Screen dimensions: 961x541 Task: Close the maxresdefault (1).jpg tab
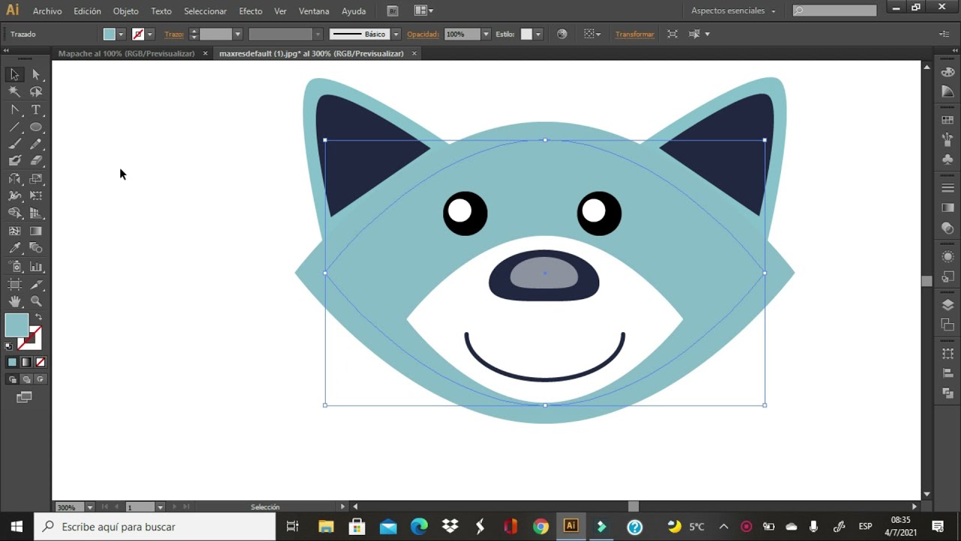414,53
